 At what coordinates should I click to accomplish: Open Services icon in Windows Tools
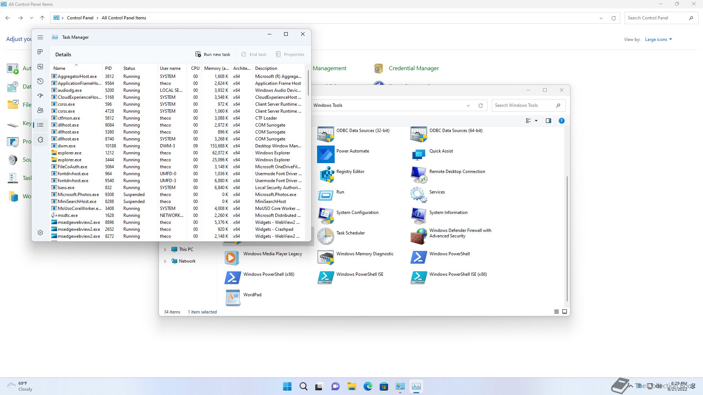[419, 195]
